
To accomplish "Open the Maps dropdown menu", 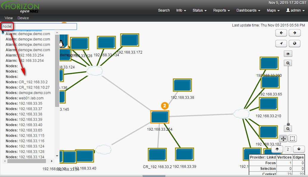I will click(273, 10).
